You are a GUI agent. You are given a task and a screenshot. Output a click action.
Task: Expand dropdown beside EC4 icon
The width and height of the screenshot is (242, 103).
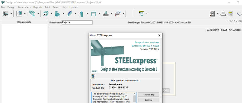tap(123, 14)
